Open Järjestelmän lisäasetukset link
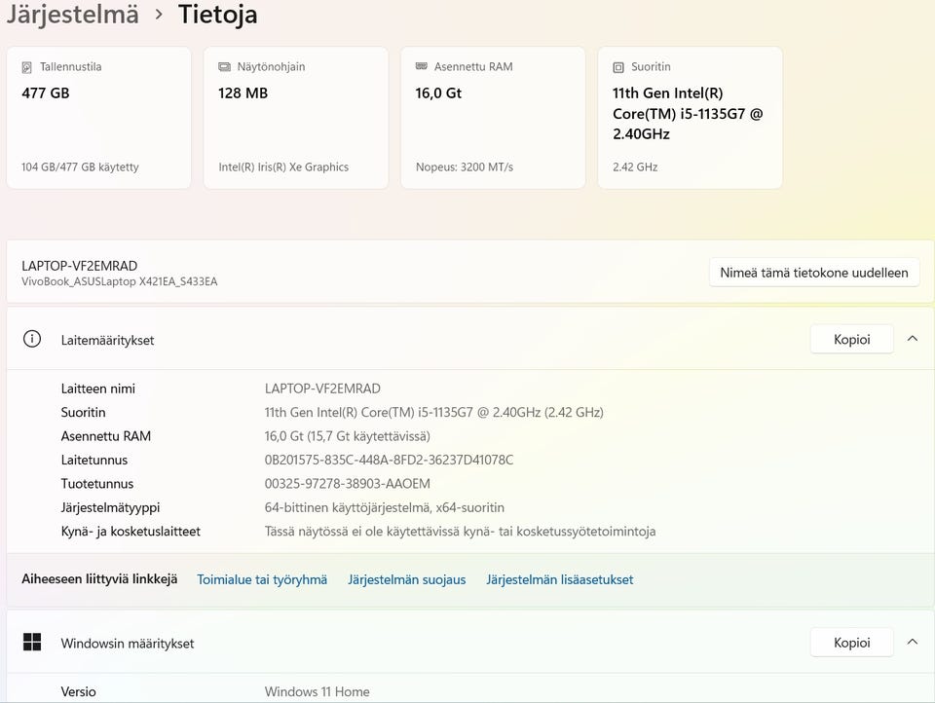Image resolution: width=935 pixels, height=703 pixels. pyautogui.click(x=559, y=579)
